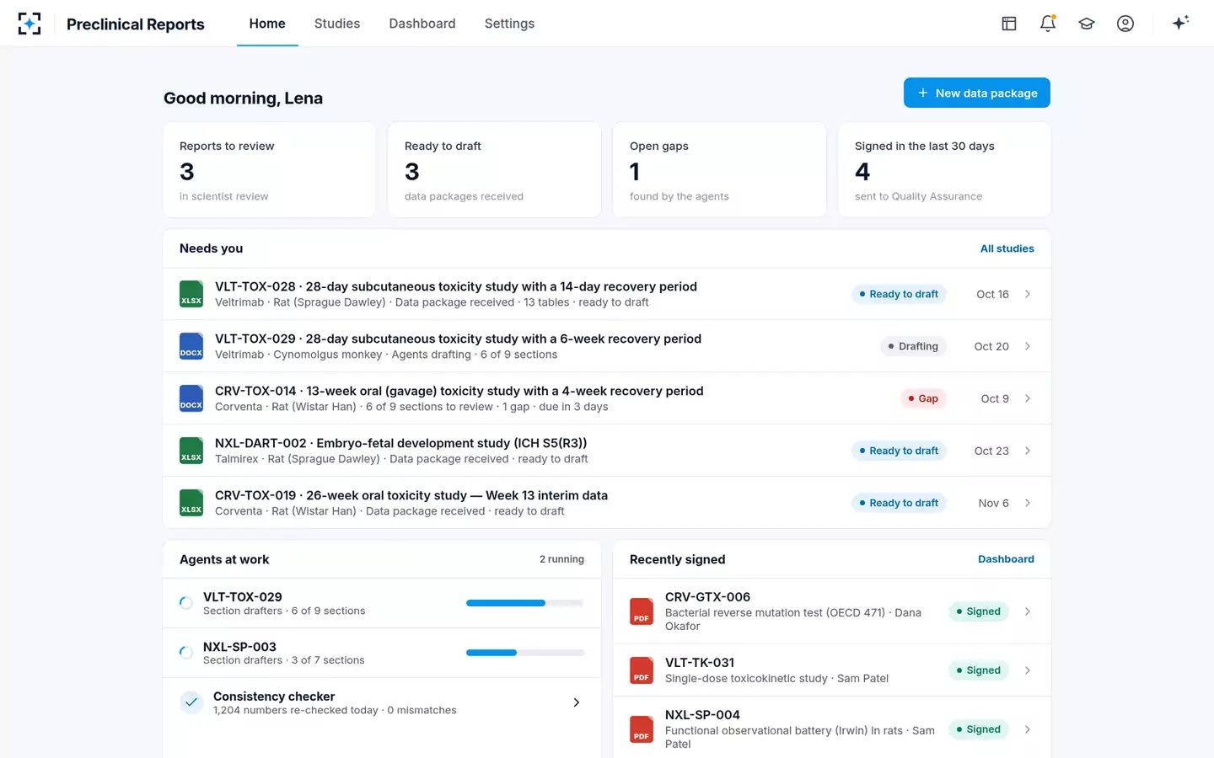Expand the CRV-TOX-019 row chevron
1214x758 pixels.
tap(1028, 503)
